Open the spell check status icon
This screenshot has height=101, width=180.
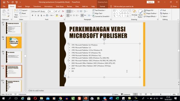[x=15, y=94]
